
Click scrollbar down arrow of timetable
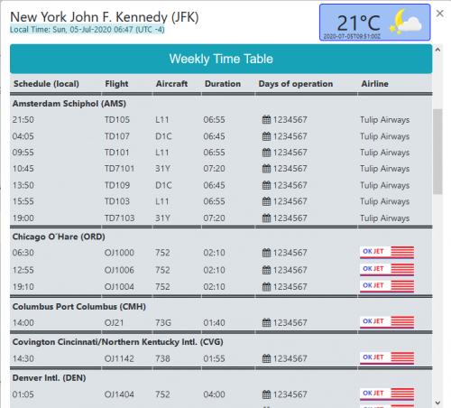click(437, 403)
